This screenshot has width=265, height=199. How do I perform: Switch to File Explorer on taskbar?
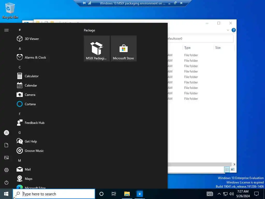click(127, 194)
